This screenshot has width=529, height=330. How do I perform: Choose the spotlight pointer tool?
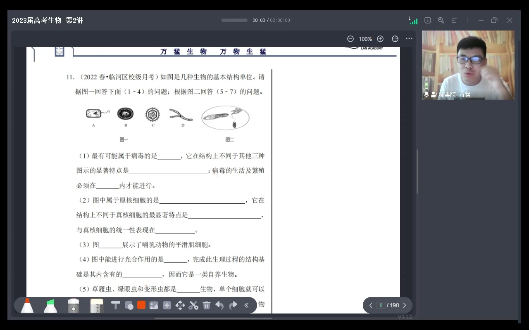coord(74,306)
